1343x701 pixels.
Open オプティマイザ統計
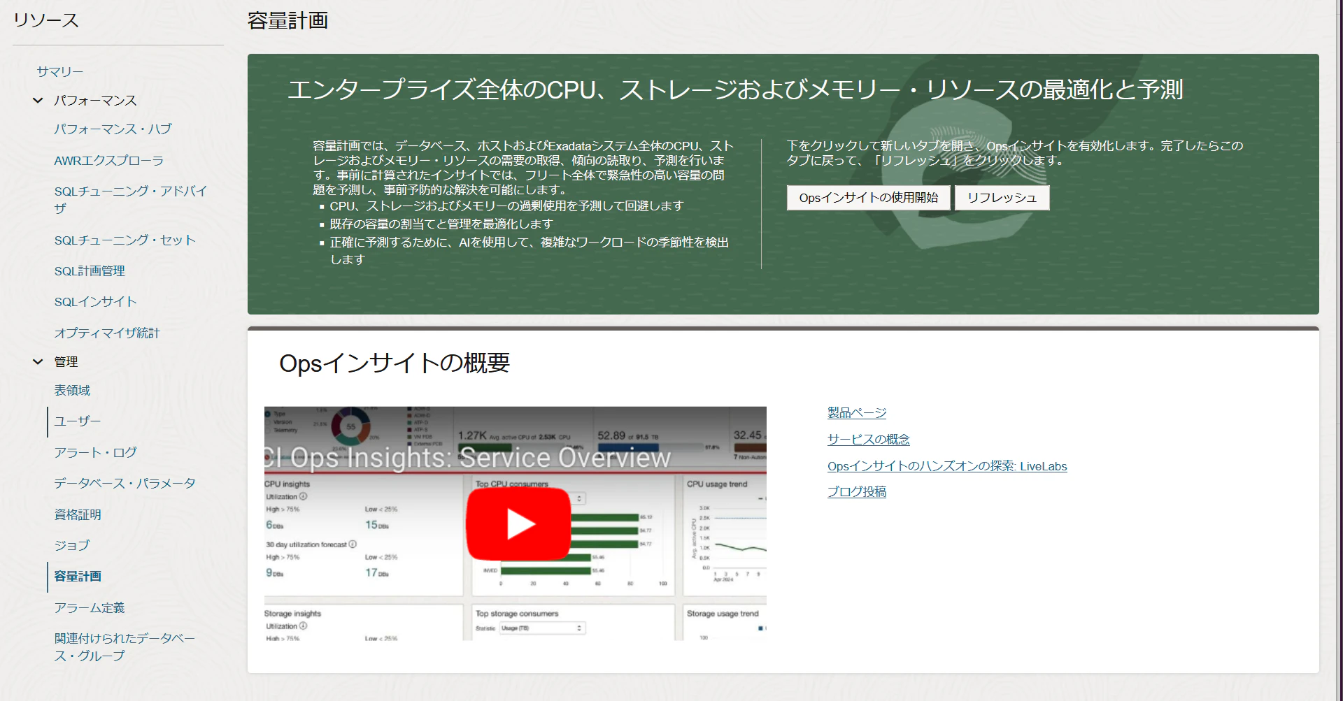pyautogui.click(x=107, y=333)
